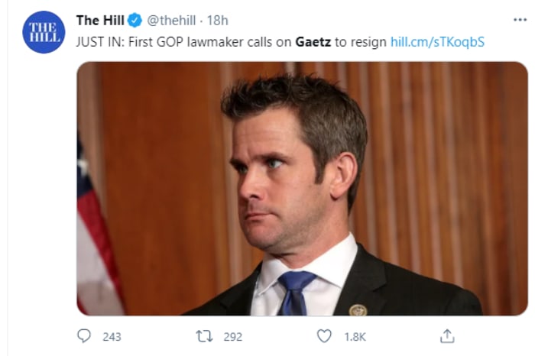This screenshot has width=535, height=356.
Task: Click the reply speech bubble icon
Action: click(85, 336)
